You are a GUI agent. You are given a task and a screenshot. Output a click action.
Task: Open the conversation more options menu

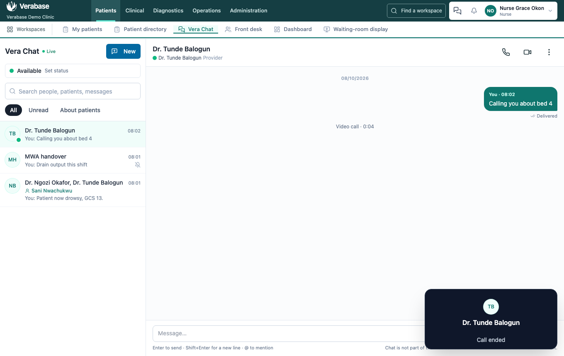point(549,52)
